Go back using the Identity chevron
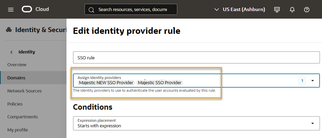 [11, 52]
